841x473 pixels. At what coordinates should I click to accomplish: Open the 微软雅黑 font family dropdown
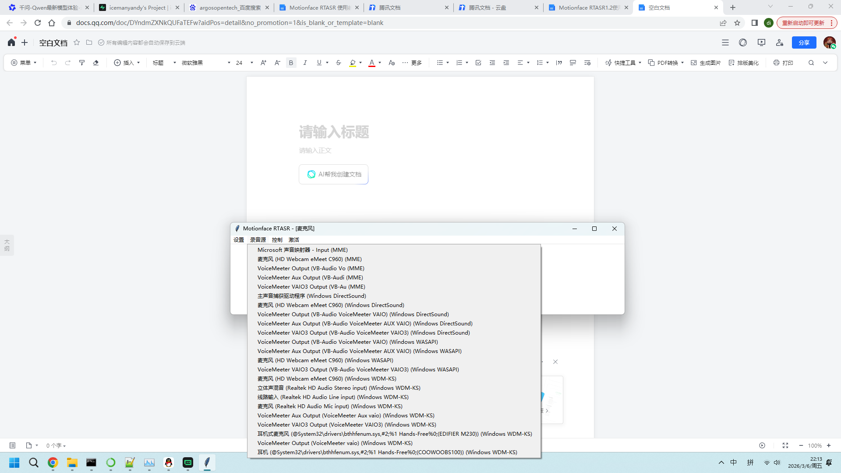click(x=206, y=63)
